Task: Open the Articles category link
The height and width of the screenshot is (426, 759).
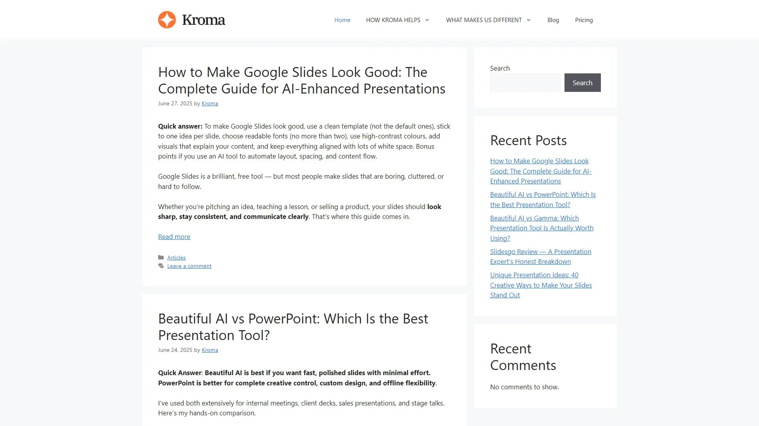Action: (x=176, y=258)
